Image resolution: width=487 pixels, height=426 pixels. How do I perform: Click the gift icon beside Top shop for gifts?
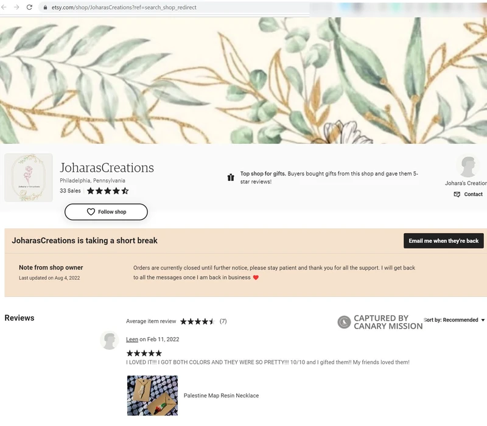[x=231, y=177]
